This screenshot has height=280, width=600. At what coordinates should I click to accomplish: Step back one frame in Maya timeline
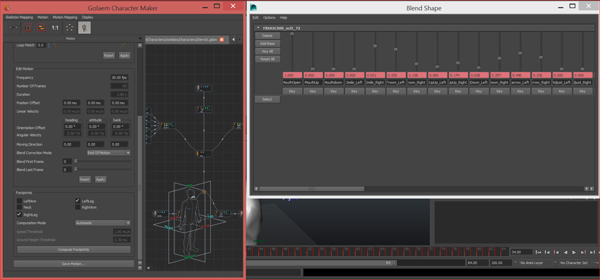pos(547,252)
